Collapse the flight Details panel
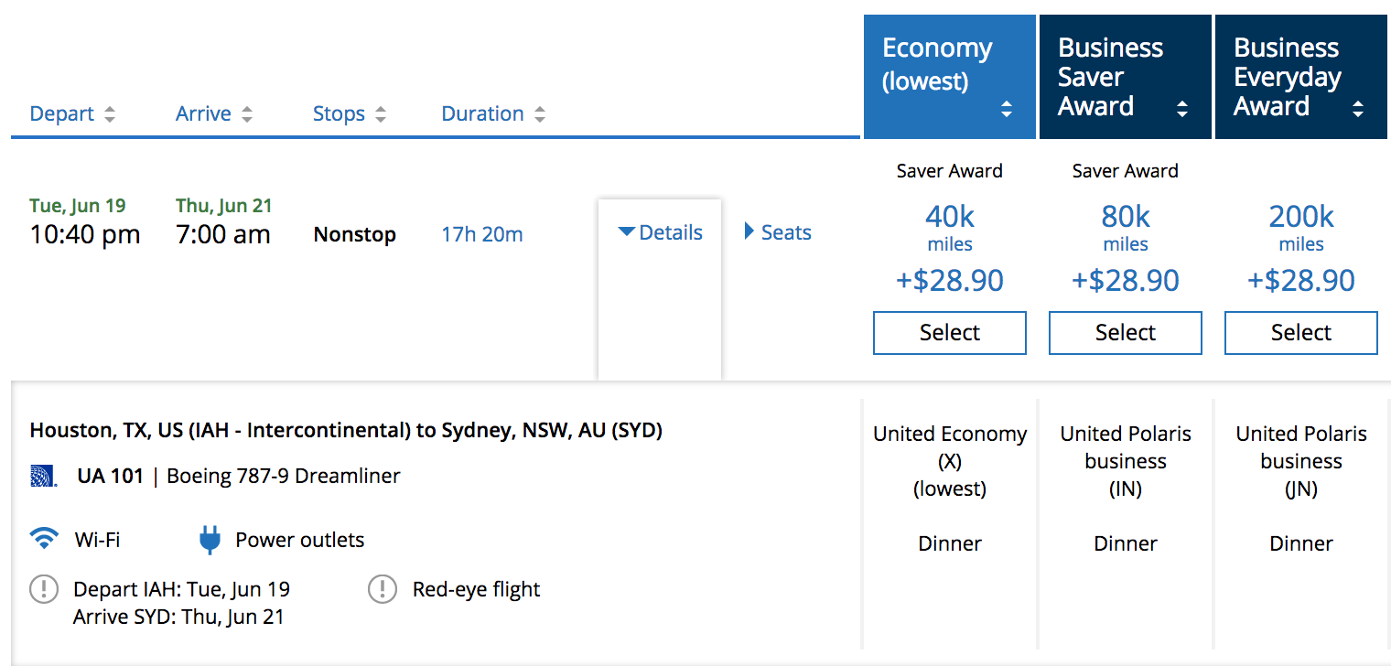This screenshot has width=1391, height=666. pos(660,232)
